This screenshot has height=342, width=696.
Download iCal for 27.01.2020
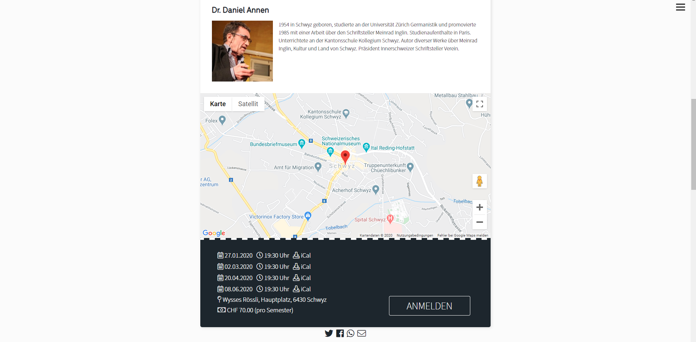pyautogui.click(x=302, y=255)
